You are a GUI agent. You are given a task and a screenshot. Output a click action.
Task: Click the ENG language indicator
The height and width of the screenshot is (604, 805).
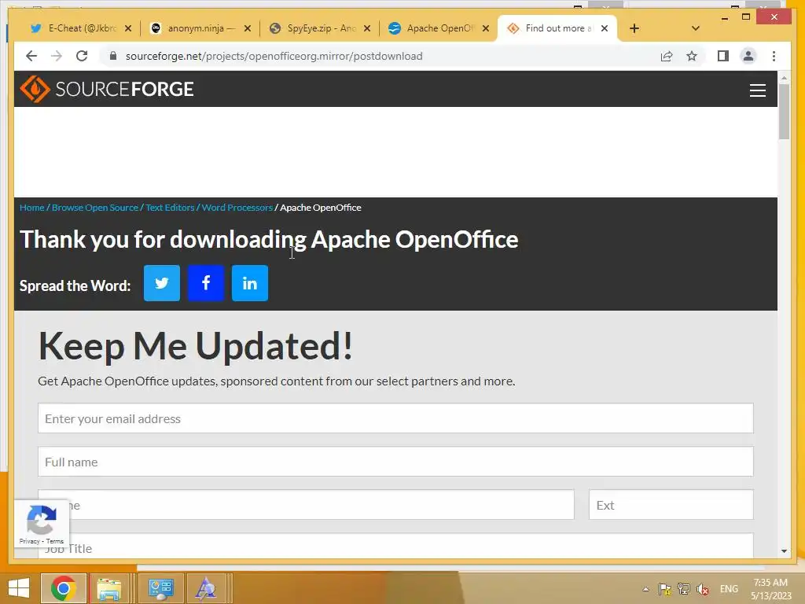coord(729,589)
